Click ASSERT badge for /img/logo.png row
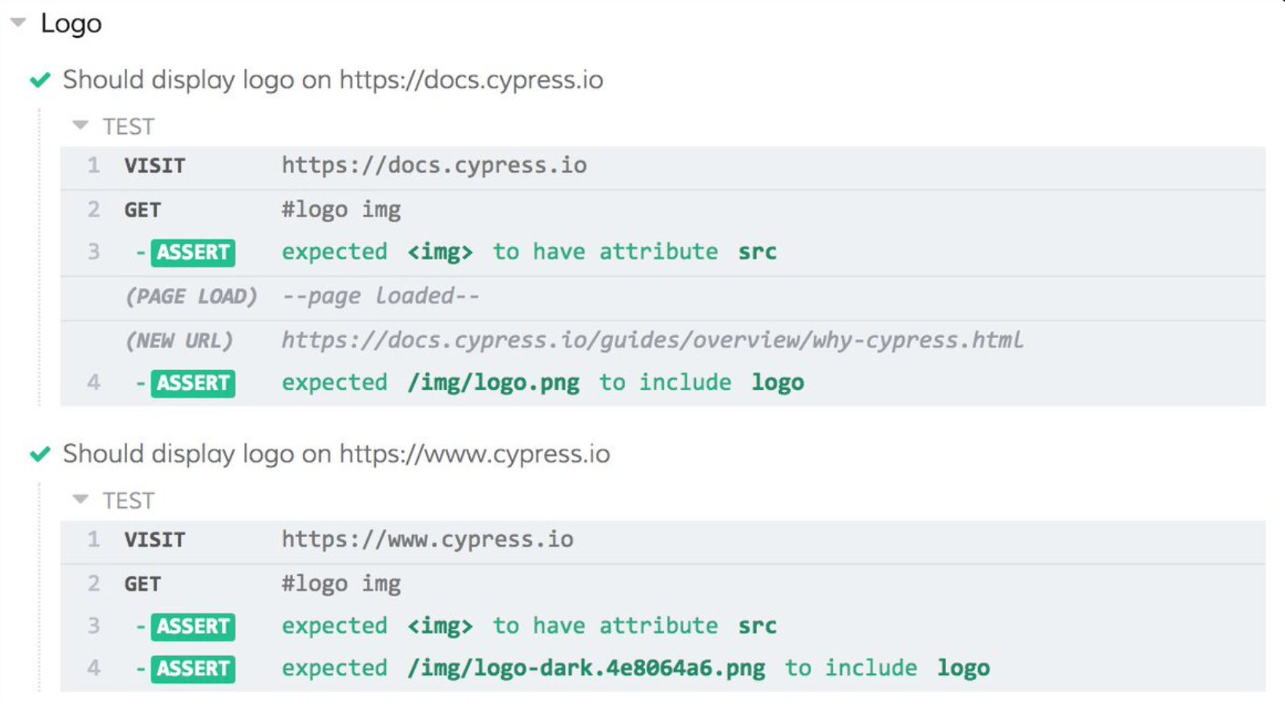The height and width of the screenshot is (709, 1285). pos(193,383)
